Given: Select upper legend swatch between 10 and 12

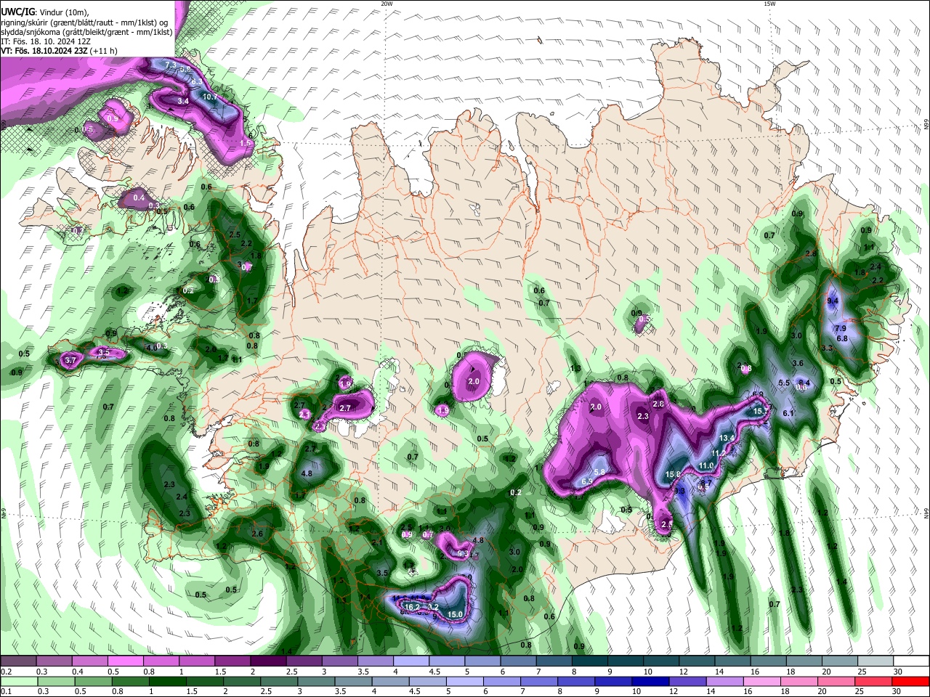Looking at the screenshot, I should click(660, 661).
